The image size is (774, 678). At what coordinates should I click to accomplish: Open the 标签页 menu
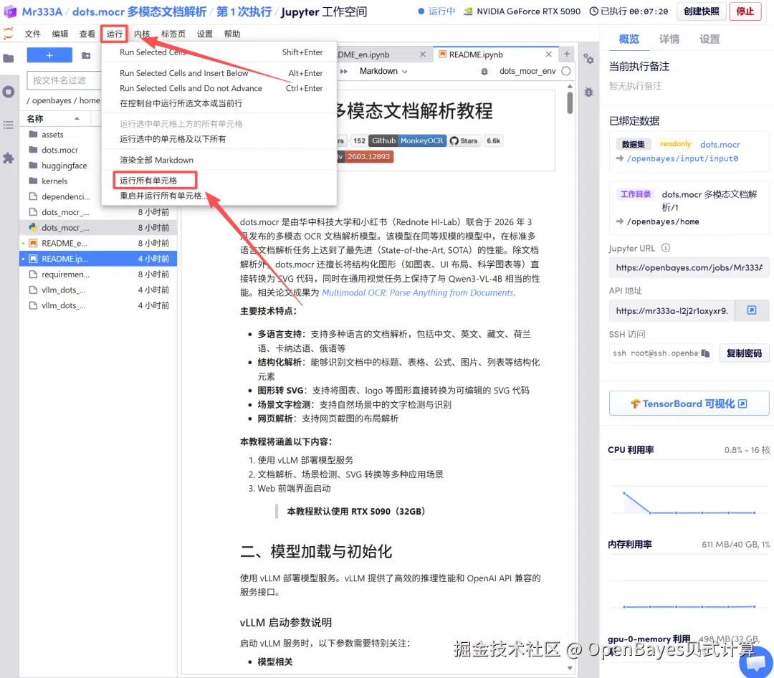(x=173, y=34)
